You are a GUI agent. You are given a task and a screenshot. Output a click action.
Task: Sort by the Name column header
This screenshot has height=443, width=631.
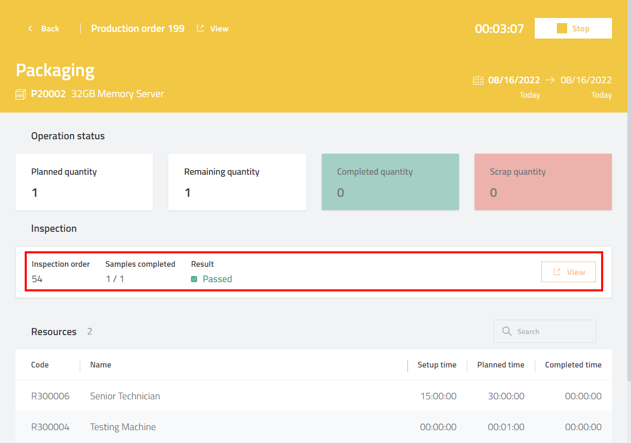(100, 365)
